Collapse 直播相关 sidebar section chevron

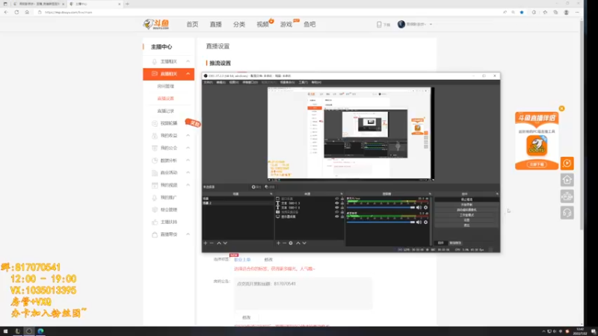click(188, 74)
